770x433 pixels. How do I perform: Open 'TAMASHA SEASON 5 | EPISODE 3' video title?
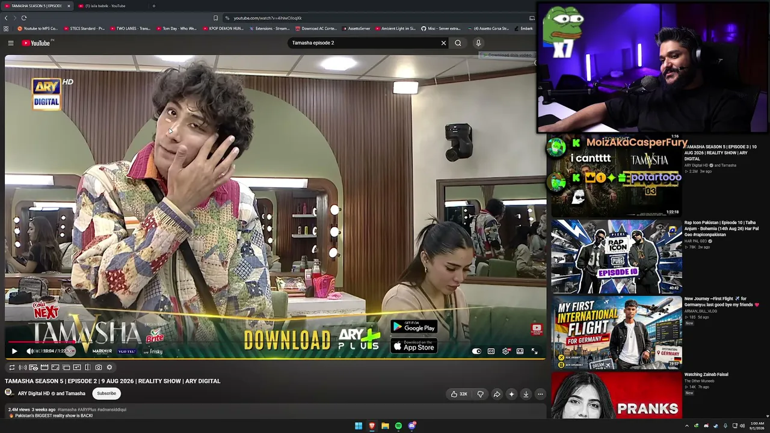[720, 153]
